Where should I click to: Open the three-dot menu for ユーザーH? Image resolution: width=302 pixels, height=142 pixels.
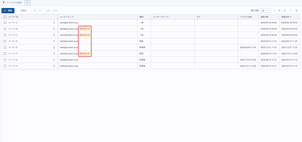(x=54, y=66)
